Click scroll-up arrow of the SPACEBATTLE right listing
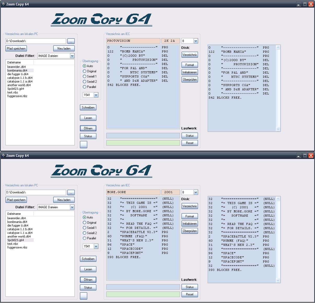315x303 pixels. [x=278, y=199]
